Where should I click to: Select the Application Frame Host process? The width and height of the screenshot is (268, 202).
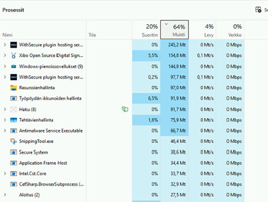[122, 163]
